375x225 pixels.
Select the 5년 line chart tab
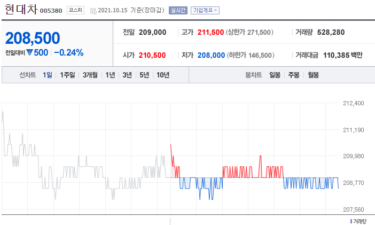(x=144, y=75)
